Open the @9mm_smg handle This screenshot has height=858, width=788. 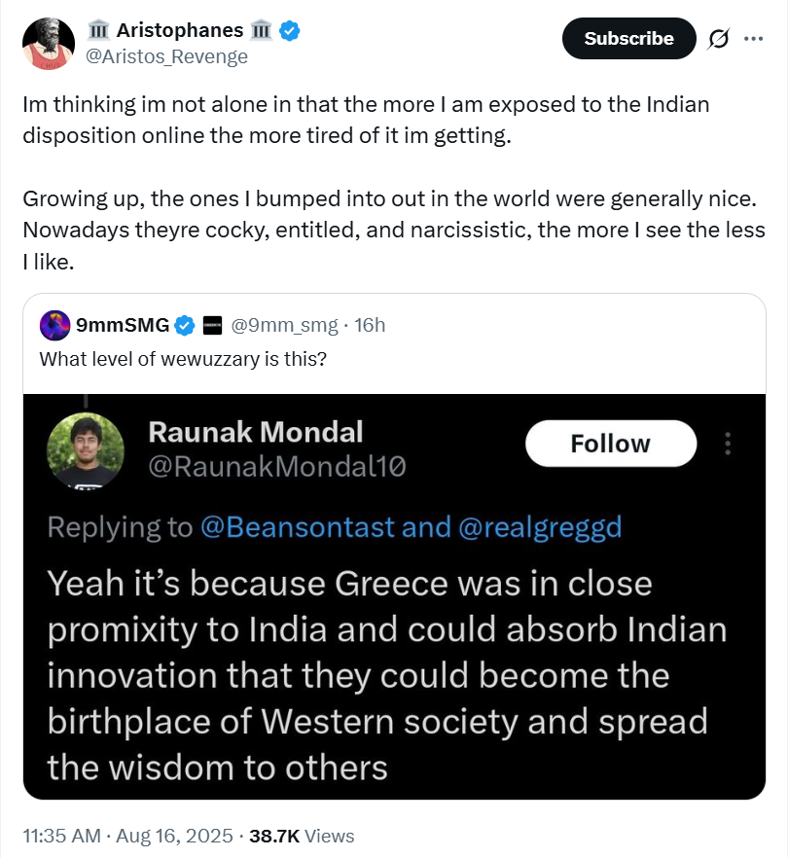(284, 325)
